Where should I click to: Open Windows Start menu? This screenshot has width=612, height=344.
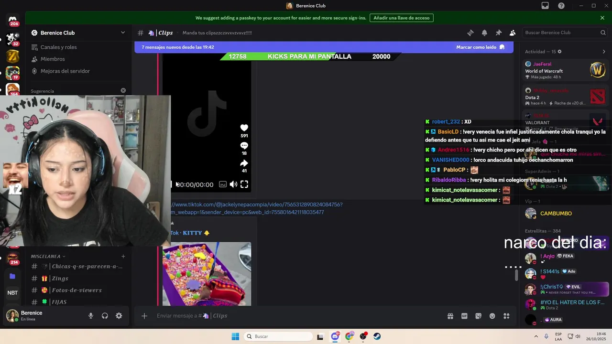click(235, 336)
